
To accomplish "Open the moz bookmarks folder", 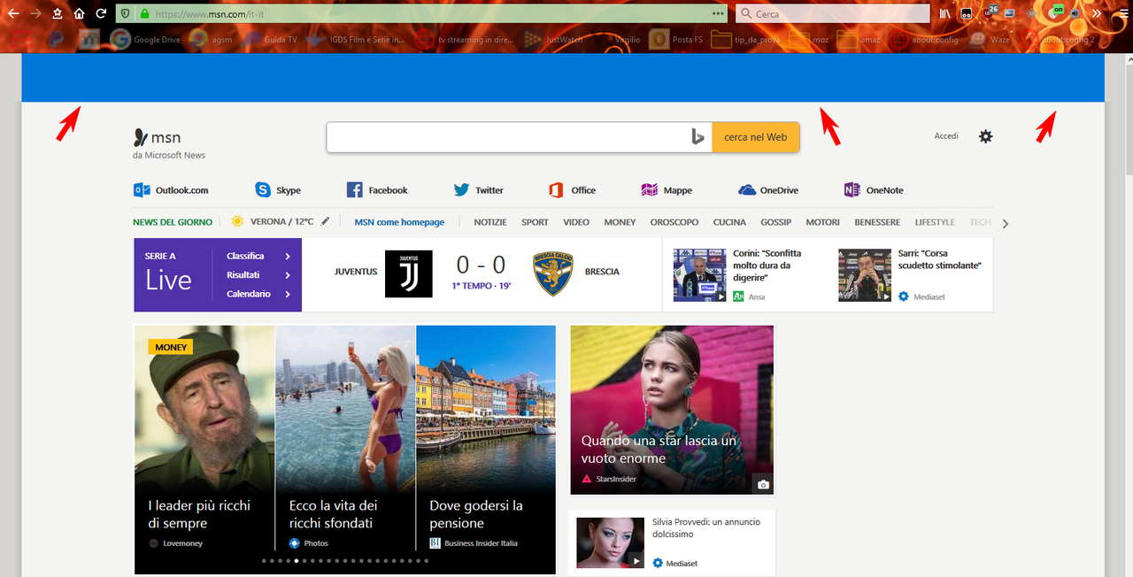I will tap(810, 39).
